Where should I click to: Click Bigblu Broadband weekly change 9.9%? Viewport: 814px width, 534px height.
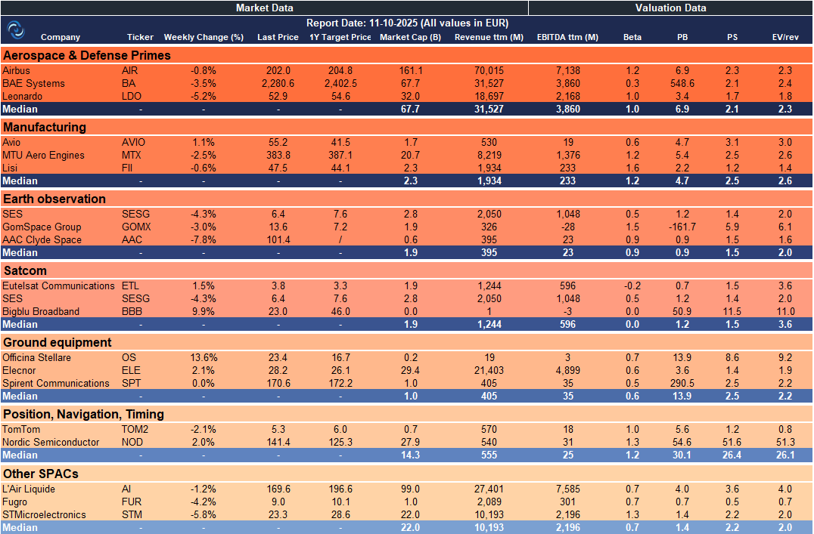(203, 312)
